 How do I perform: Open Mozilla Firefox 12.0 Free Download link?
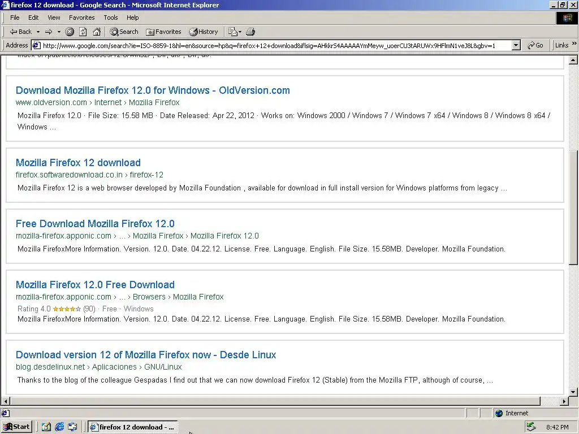click(x=95, y=285)
